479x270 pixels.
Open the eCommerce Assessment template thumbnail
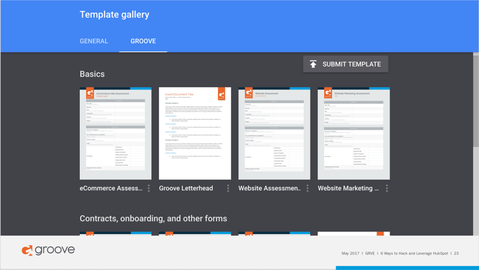click(x=115, y=133)
